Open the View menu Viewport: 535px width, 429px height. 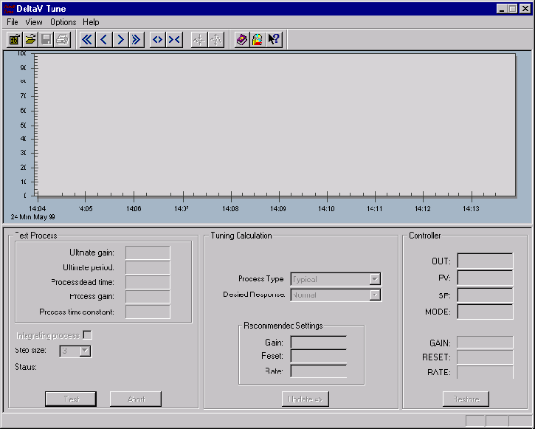[x=34, y=22]
